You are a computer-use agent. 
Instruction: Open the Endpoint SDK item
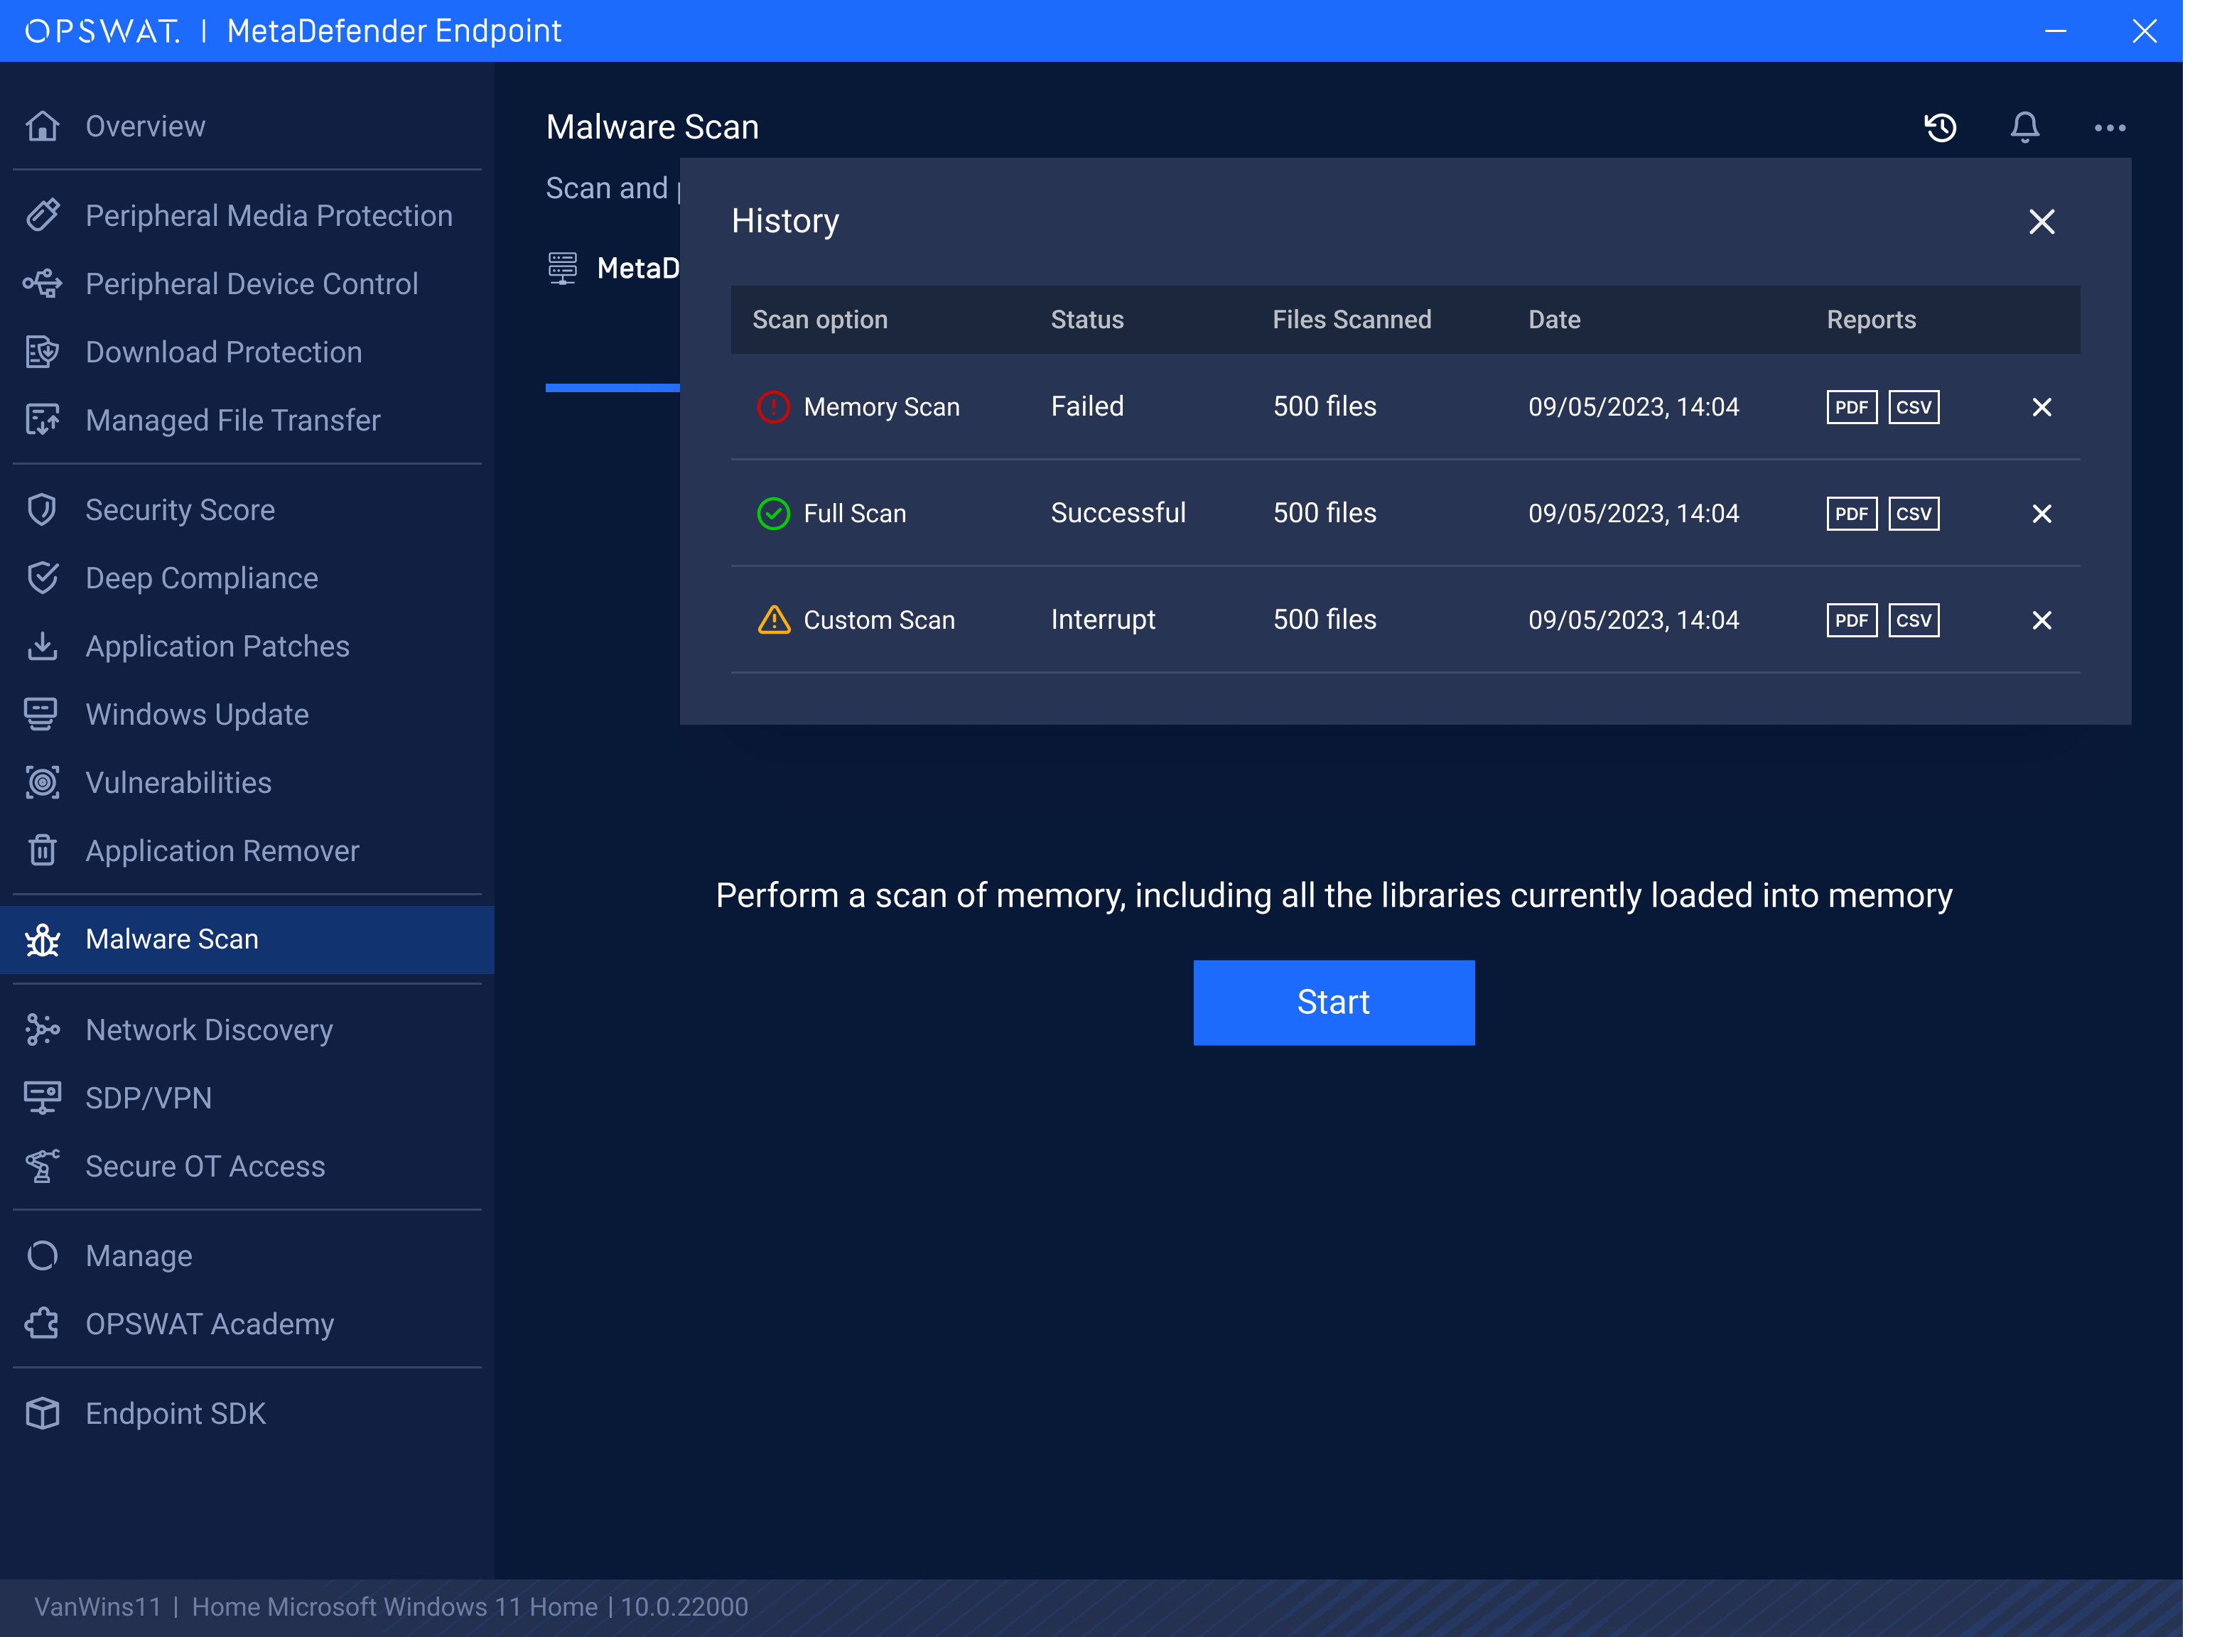[174, 1413]
